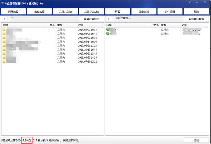Sort right panel by 时间 column
Image resolution: width=211 pixels, height=144 pixels.
click(194, 25)
